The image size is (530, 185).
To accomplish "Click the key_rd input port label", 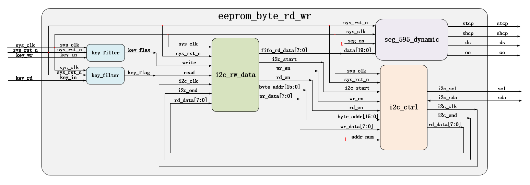I will point(24,78).
